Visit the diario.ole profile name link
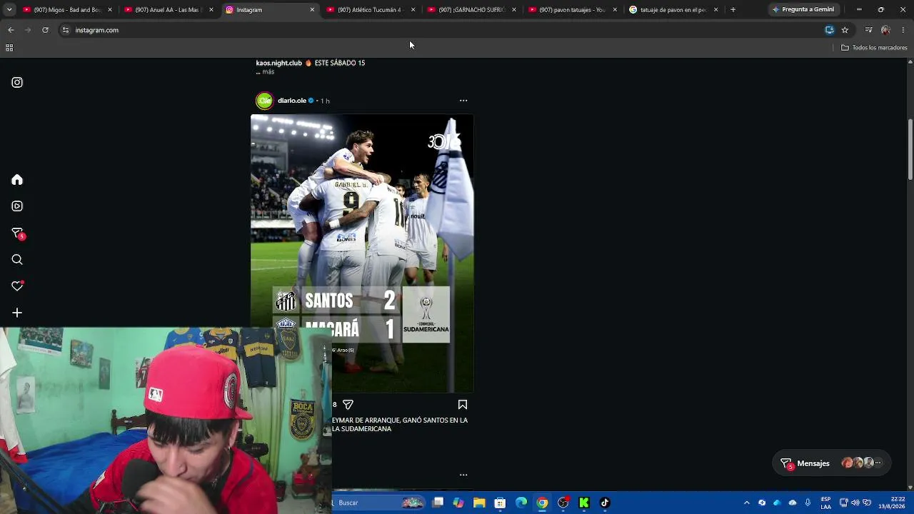Viewport: 914px width, 514px height. [292, 101]
